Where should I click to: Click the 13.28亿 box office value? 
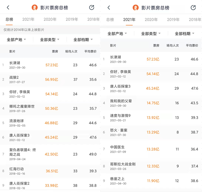153,149
